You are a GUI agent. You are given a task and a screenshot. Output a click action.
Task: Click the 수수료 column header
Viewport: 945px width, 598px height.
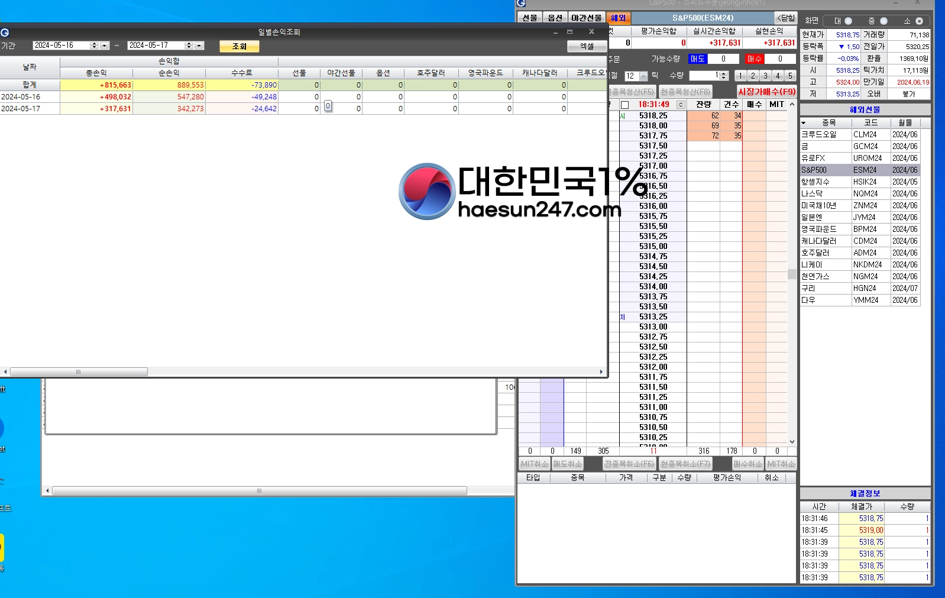[x=242, y=73]
